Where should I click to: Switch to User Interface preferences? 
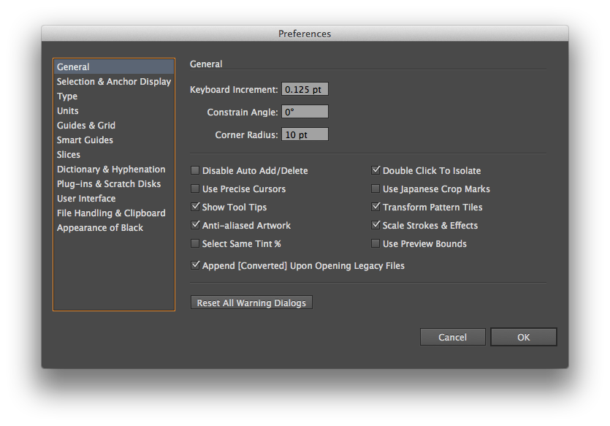click(x=113, y=199)
